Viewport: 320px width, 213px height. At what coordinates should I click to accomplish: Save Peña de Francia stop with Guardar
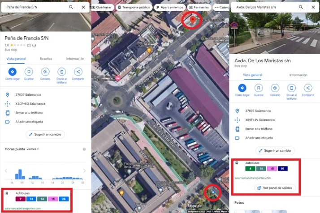[29, 72]
